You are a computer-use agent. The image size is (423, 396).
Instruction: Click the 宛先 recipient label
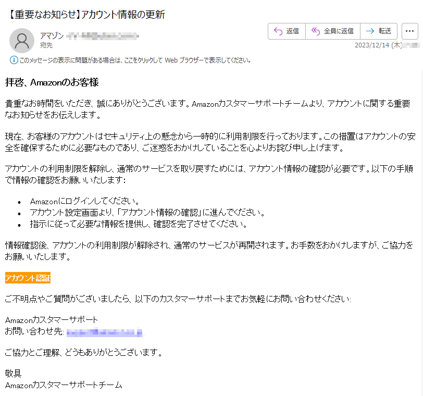pos(46,45)
